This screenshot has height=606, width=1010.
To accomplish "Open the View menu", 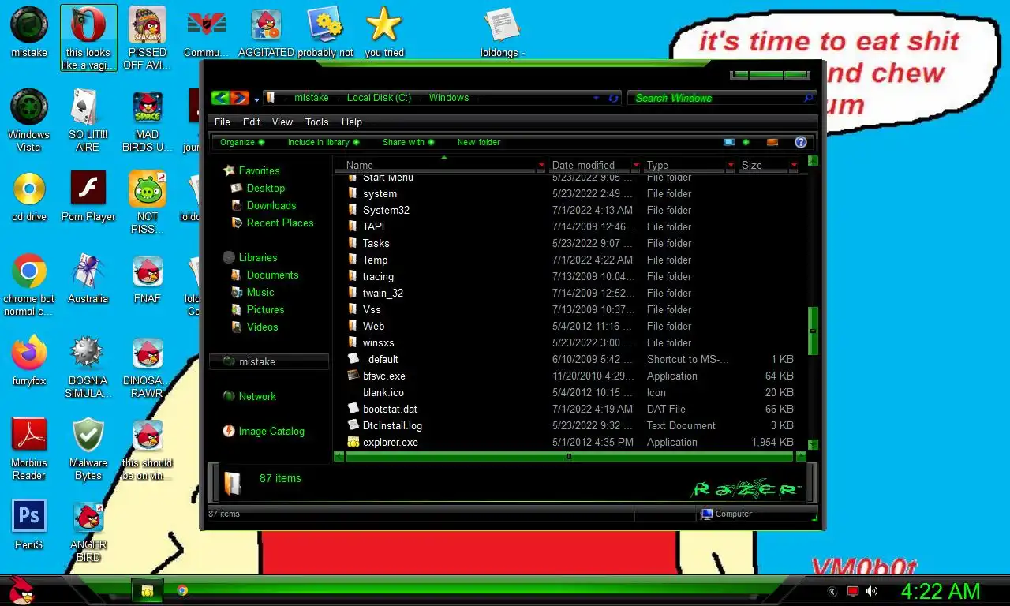I will click(x=282, y=122).
